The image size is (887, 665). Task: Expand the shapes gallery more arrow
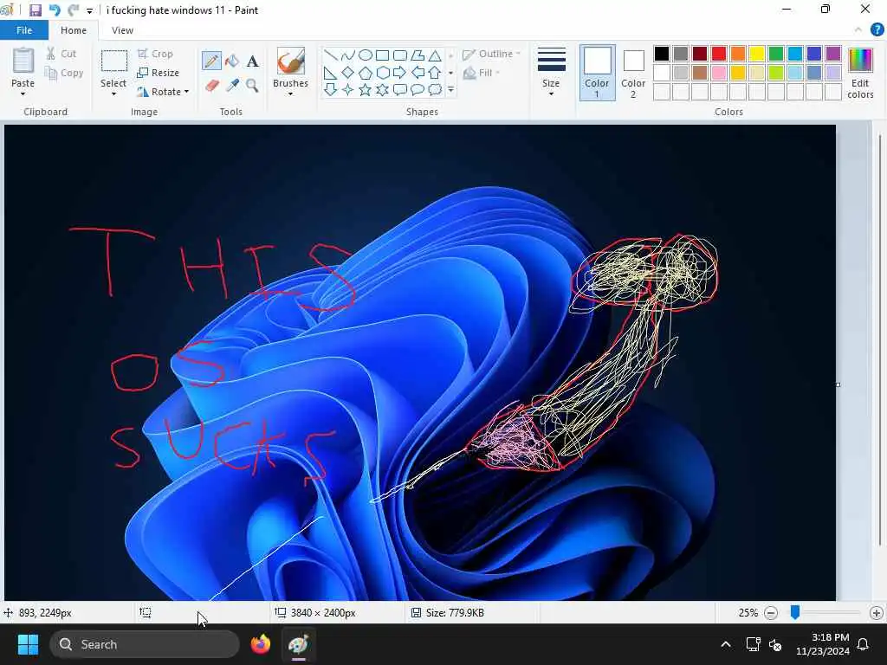coord(450,90)
